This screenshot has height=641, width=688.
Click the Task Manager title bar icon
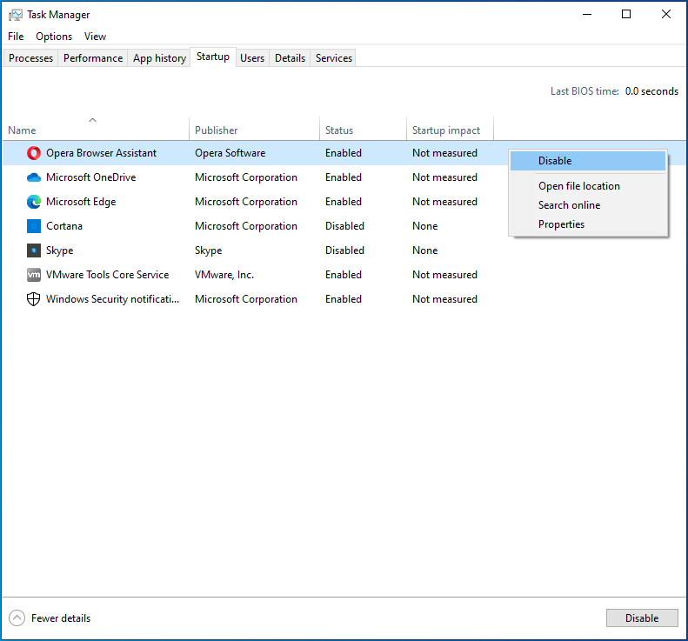16,15
